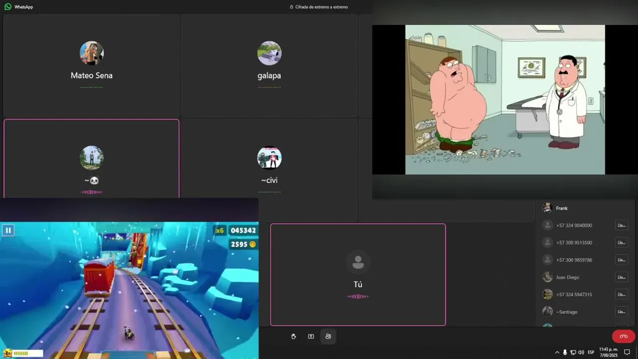
Task: Select +57 300 9513500 in the participants list
Action: [x=585, y=242]
